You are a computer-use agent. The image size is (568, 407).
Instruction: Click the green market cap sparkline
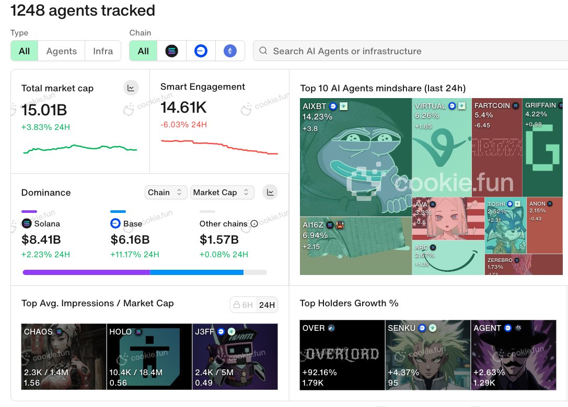pos(80,148)
